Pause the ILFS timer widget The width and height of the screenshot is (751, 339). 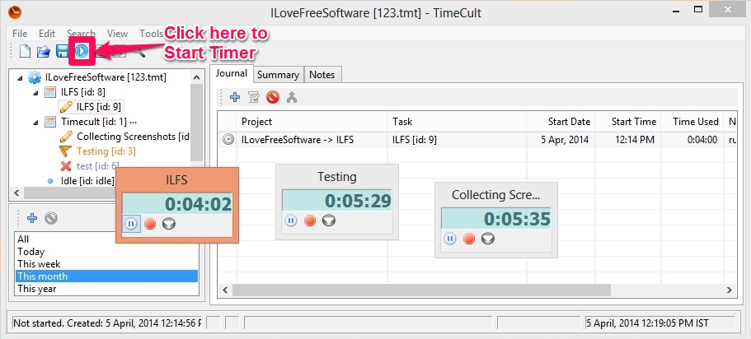(x=132, y=223)
